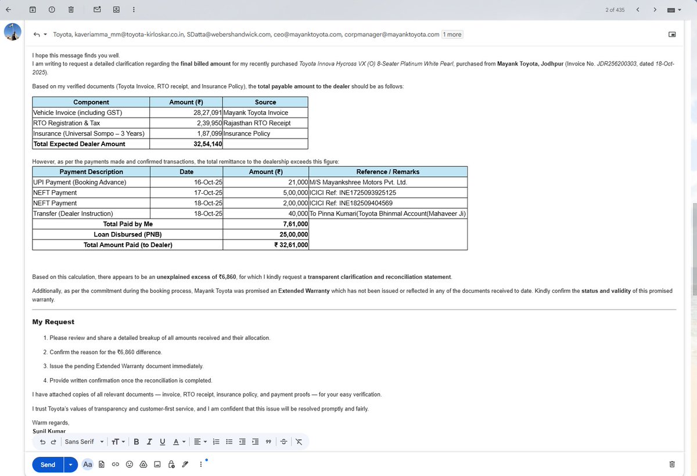This screenshot has height=476, width=697.
Task: Click the attach files icon
Action: [x=102, y=464]
